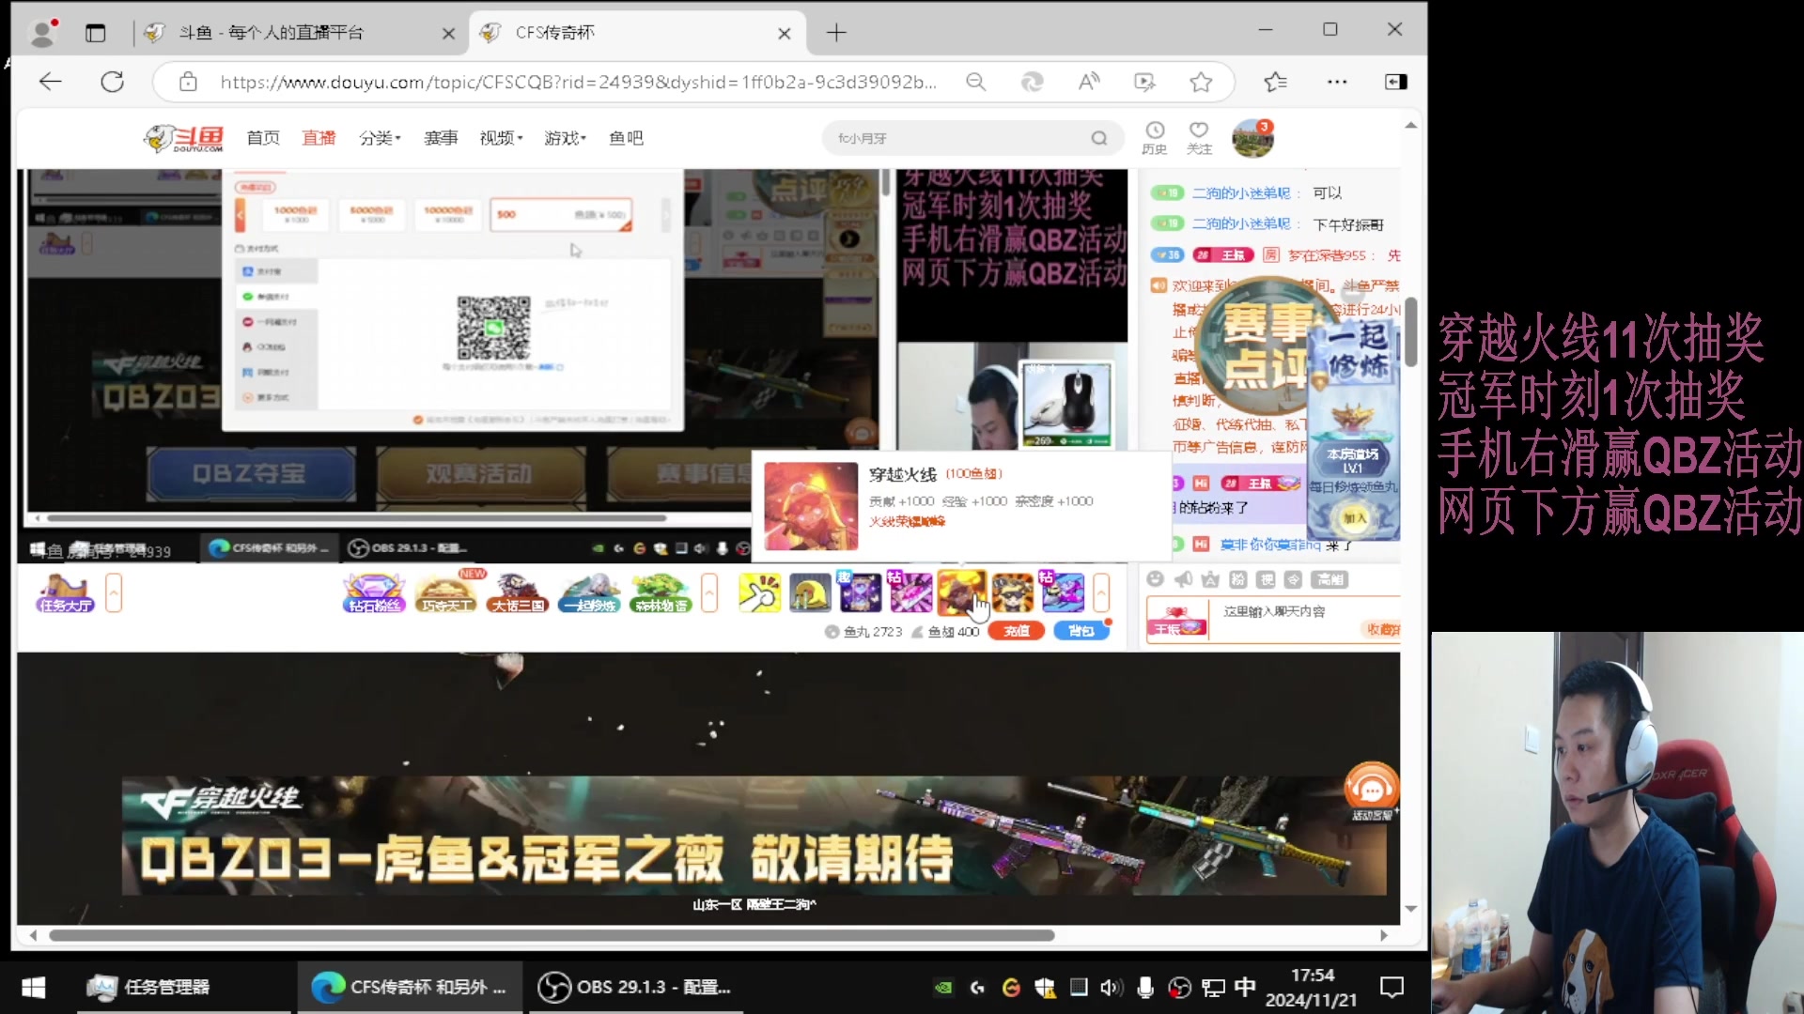Open the 森林物语 activity icon
The width and height of the screenshot is (1804, 1014).
661,593
